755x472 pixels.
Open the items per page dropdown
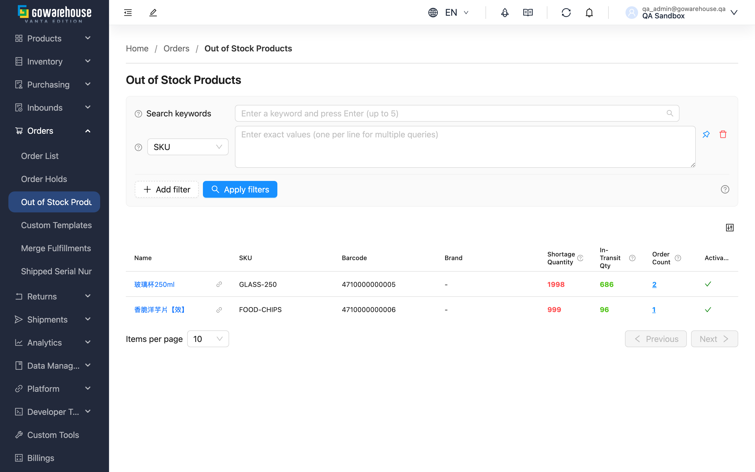(x=208, y=339)
